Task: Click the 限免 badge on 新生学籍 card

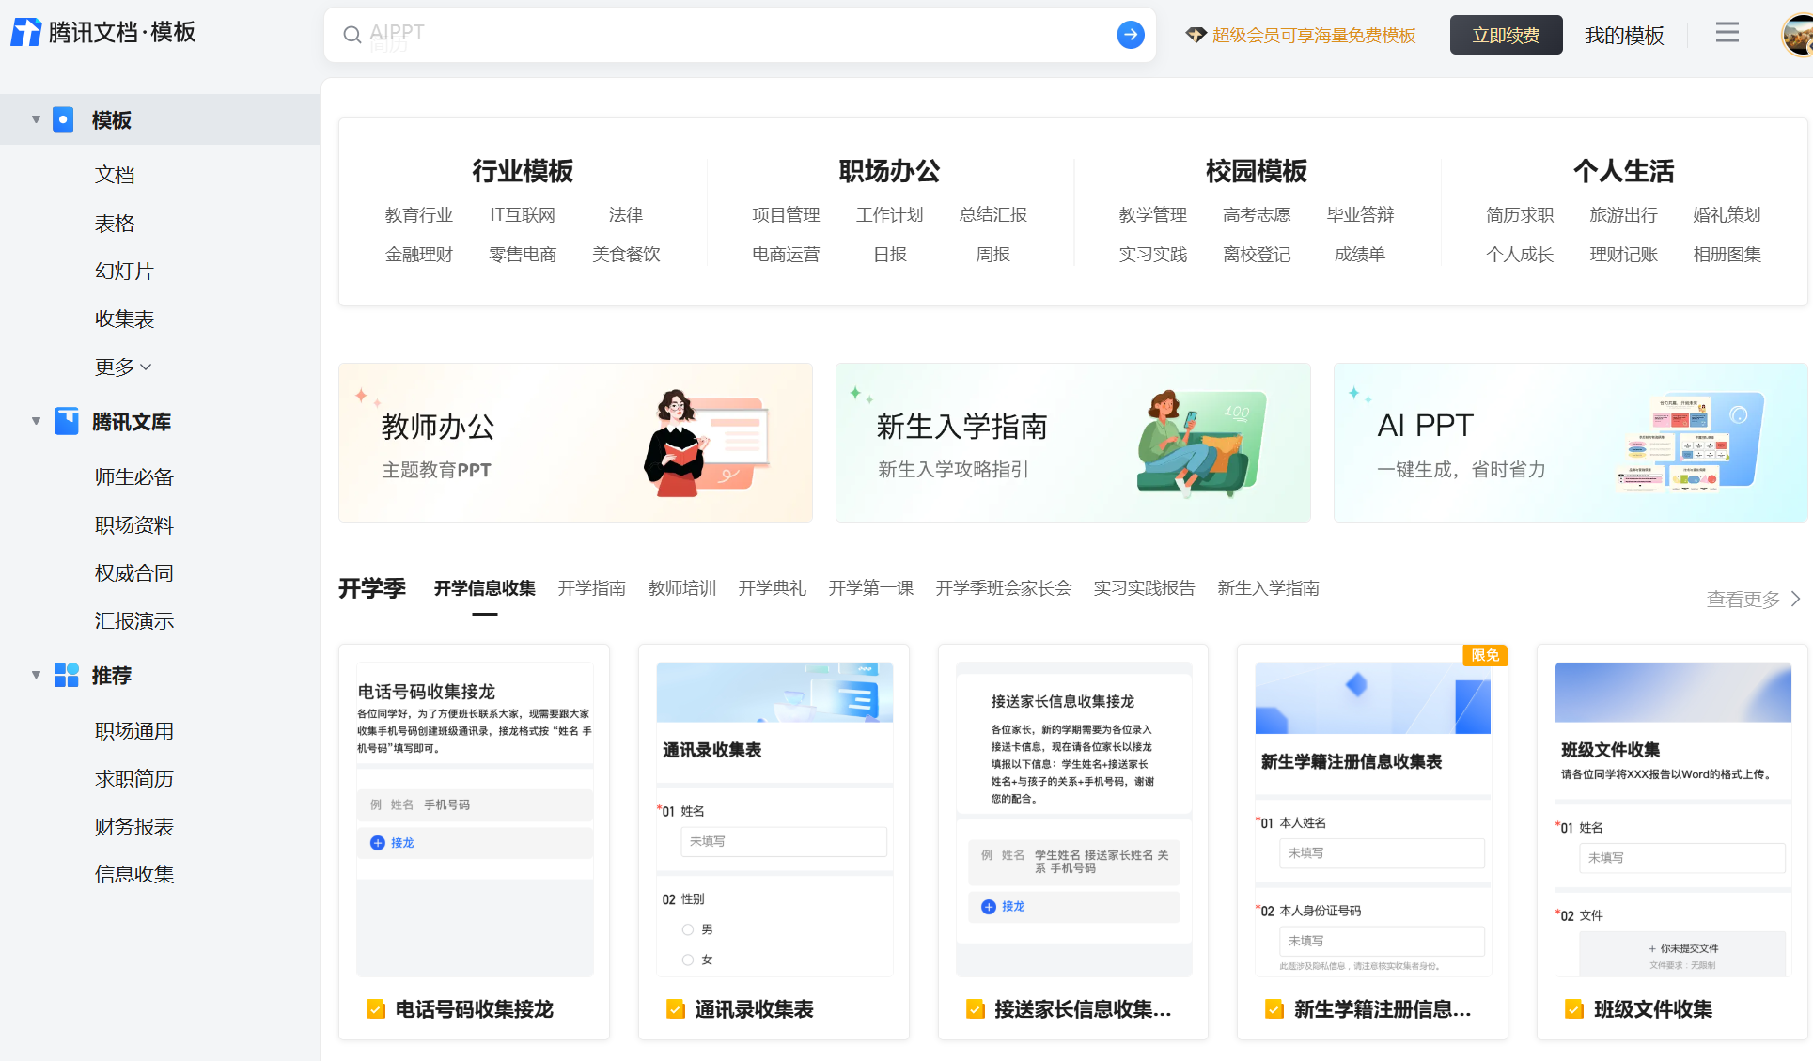Action: click(1485, 655)
